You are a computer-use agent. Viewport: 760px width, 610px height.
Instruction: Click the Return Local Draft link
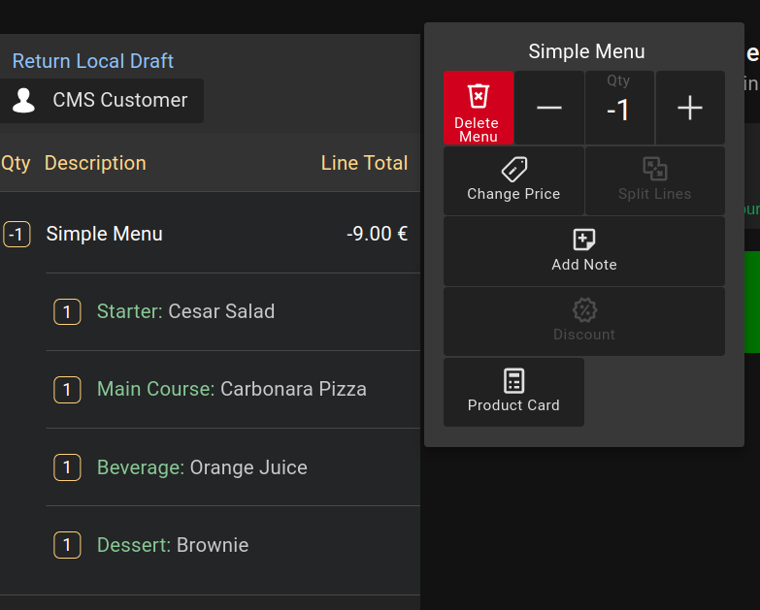click(93, 61)
